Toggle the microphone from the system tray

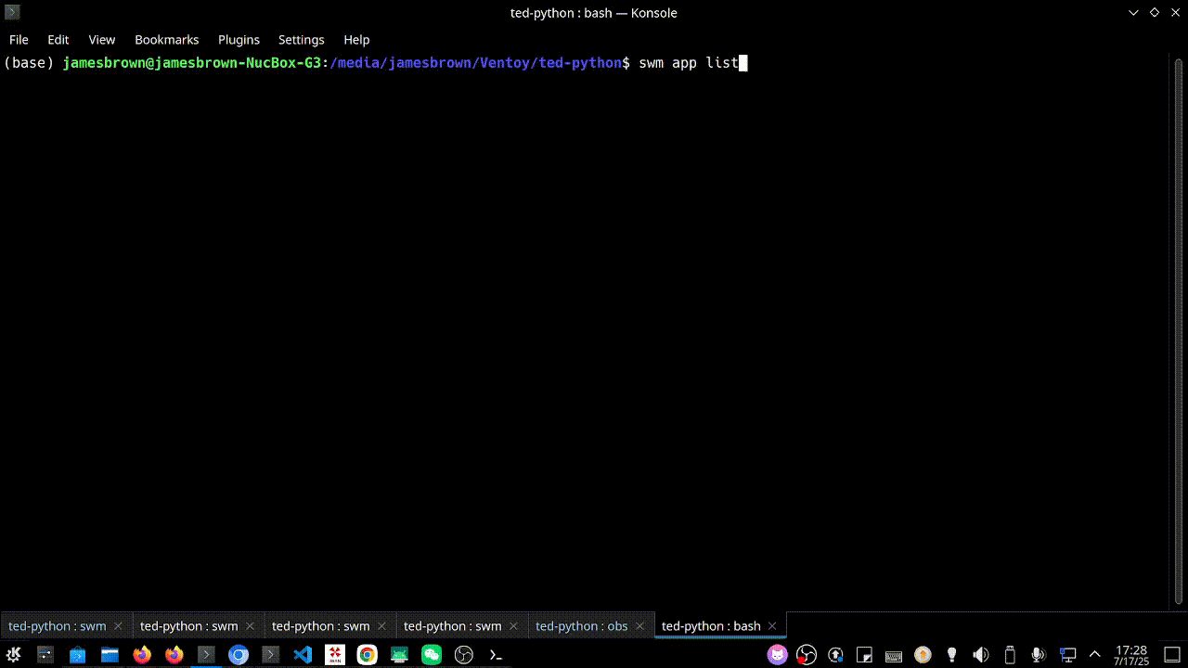tap(1037, 654)
